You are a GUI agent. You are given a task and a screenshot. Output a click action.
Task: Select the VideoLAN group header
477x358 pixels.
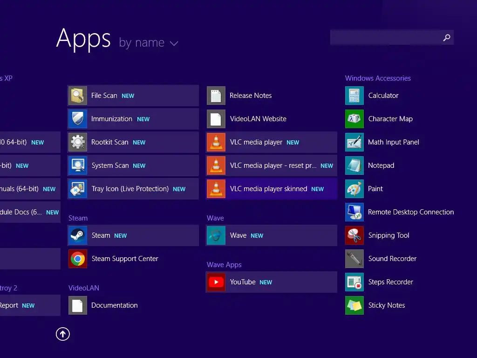point(84,288)
